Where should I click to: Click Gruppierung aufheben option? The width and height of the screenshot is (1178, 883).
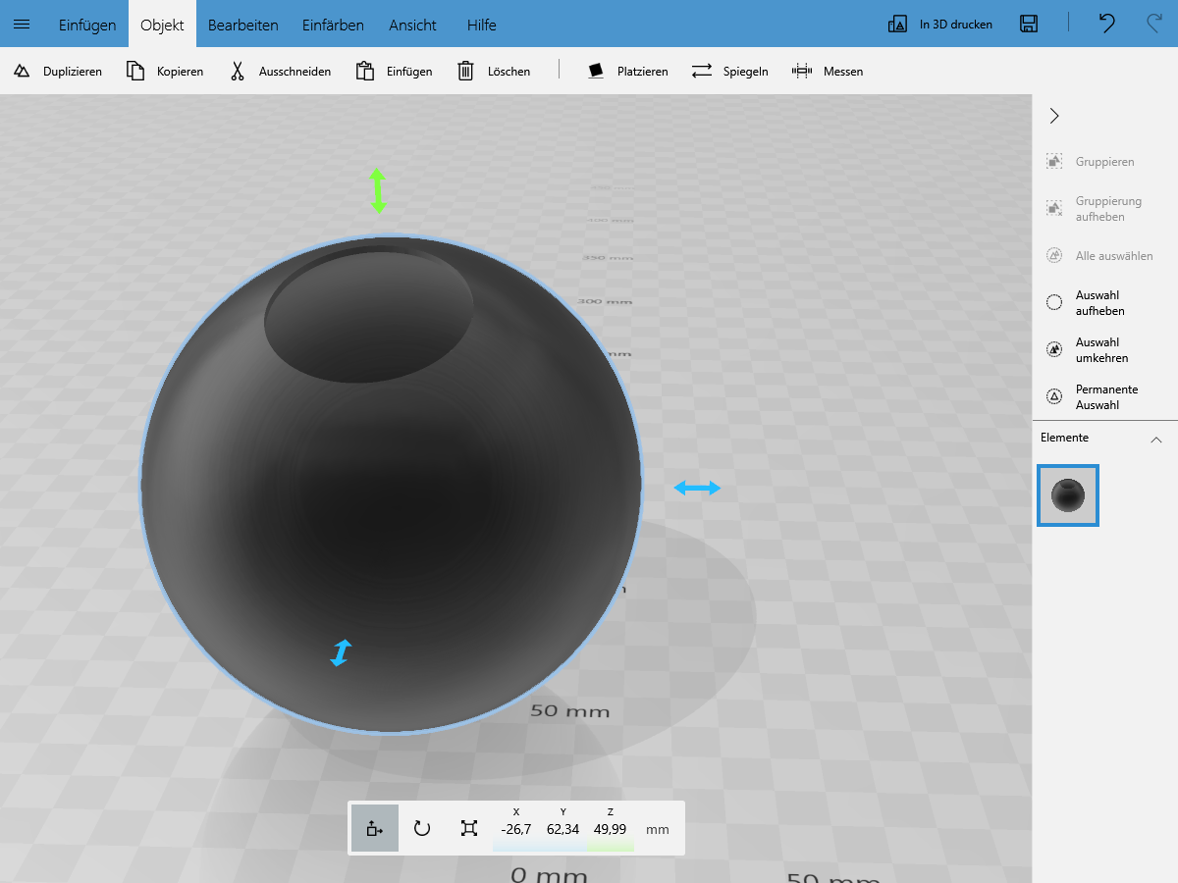pyautogui.click(x=1095, y=209)
